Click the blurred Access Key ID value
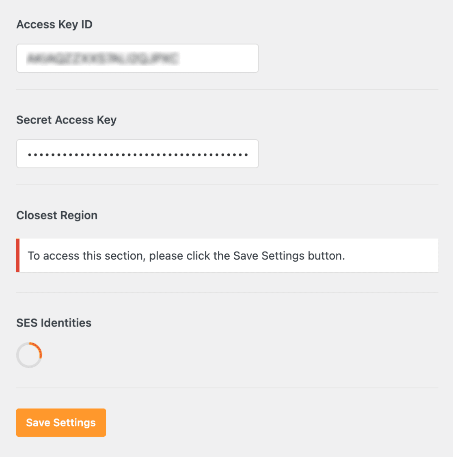Viewport: 453px width, 457px height. 103,58
